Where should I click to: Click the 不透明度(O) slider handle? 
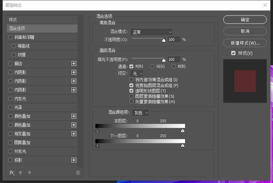pos(164,40)
